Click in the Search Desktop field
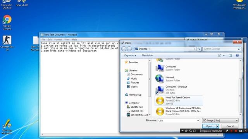Screen dimensions: 248x139 [220, 49]
